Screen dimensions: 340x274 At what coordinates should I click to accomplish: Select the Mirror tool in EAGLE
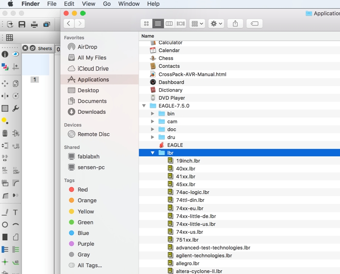(5, 96)
